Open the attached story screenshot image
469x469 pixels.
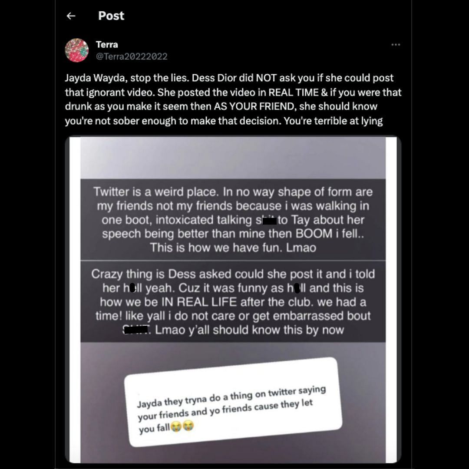233,300
